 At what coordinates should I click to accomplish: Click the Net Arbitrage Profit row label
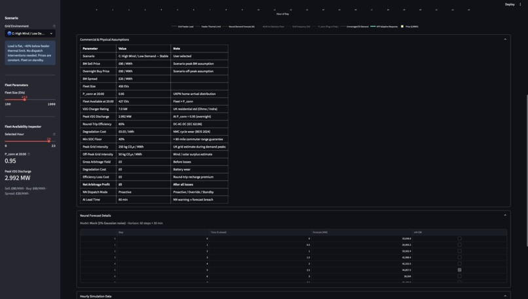pyautogui.click(x=96, y=184)
